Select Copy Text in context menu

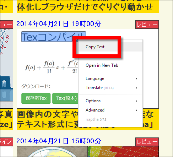tap(110, 47)
